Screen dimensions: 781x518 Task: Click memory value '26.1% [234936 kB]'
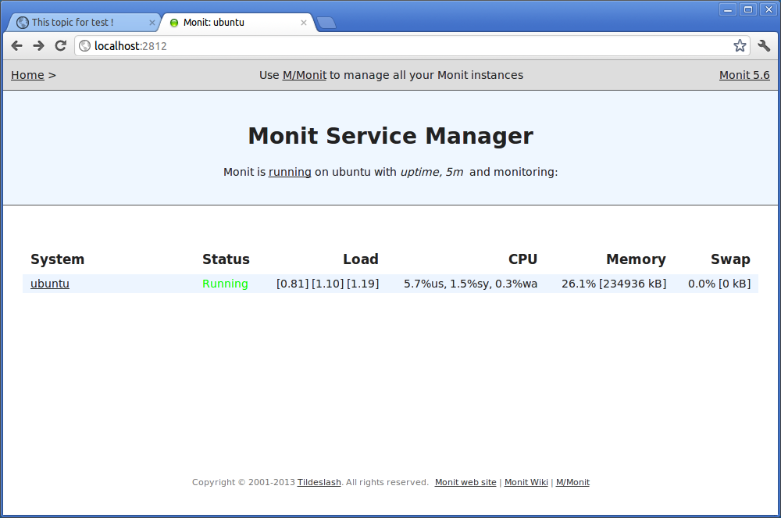coord(614,284)
